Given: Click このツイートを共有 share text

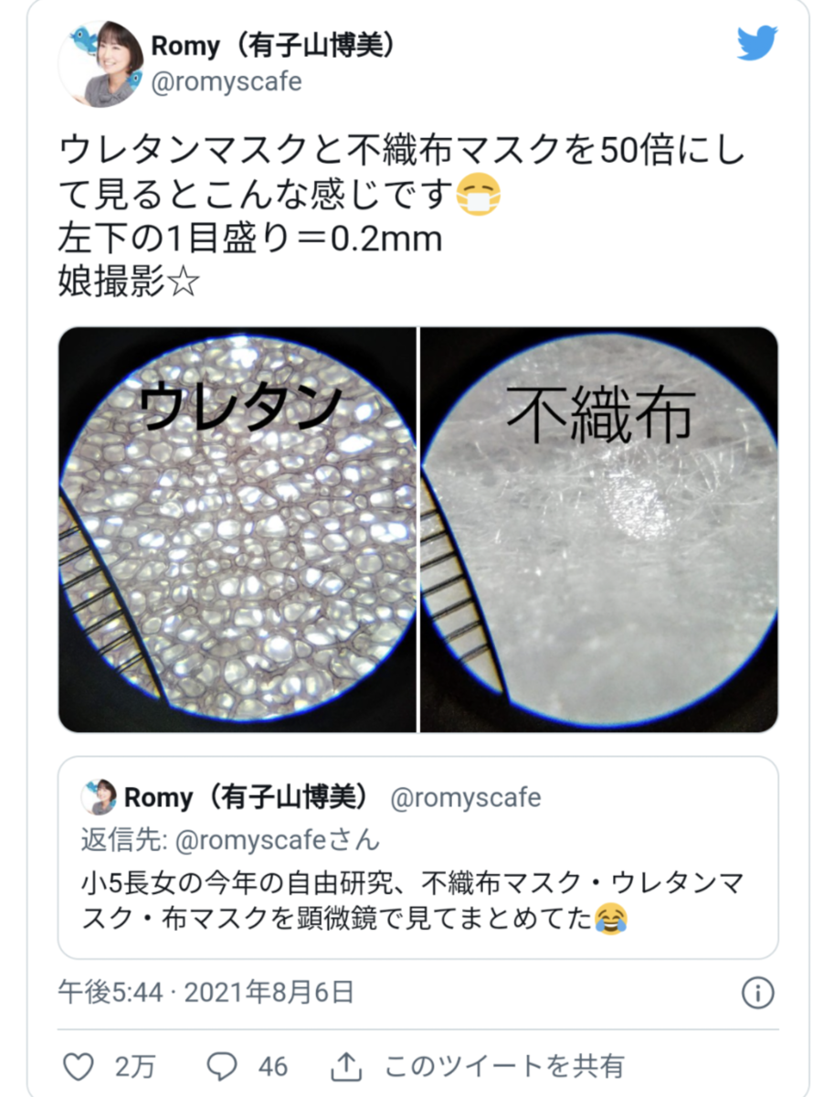Looking at the screenshot, I should click(503, 1066).
